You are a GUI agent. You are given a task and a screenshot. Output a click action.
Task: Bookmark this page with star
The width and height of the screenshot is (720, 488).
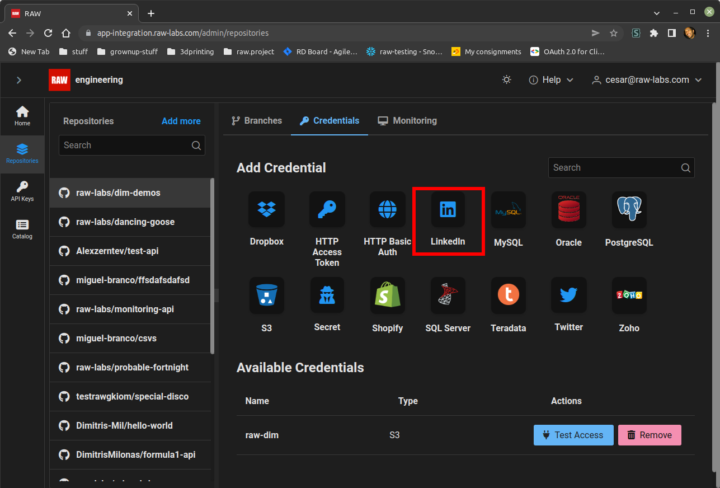[x=614, y=33]
